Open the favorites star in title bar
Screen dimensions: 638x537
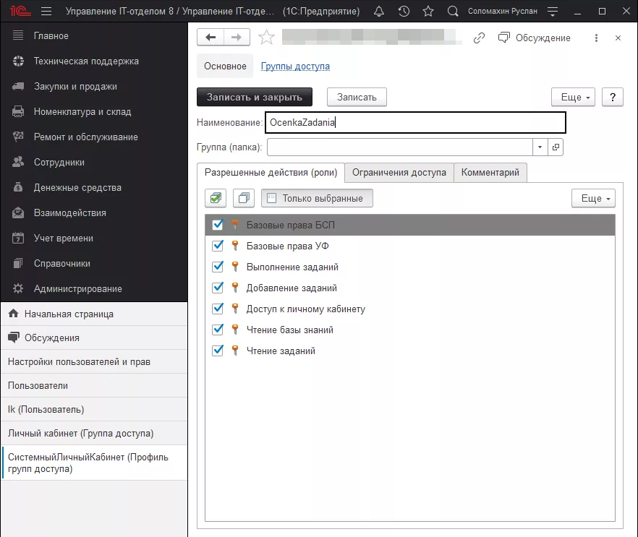tap(428, 12)
